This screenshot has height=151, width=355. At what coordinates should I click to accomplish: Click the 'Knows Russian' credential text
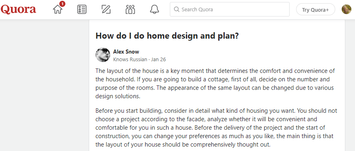pyautogui.click(x=130, y=60)
